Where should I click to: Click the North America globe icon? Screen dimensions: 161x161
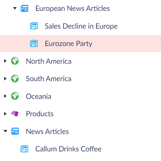click(15, 61)
